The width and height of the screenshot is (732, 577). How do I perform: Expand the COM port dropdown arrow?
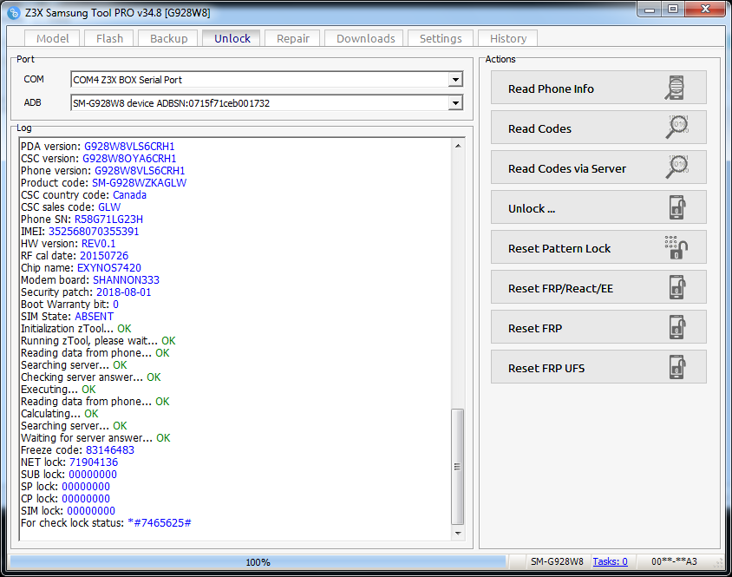(x=455, y=80)
